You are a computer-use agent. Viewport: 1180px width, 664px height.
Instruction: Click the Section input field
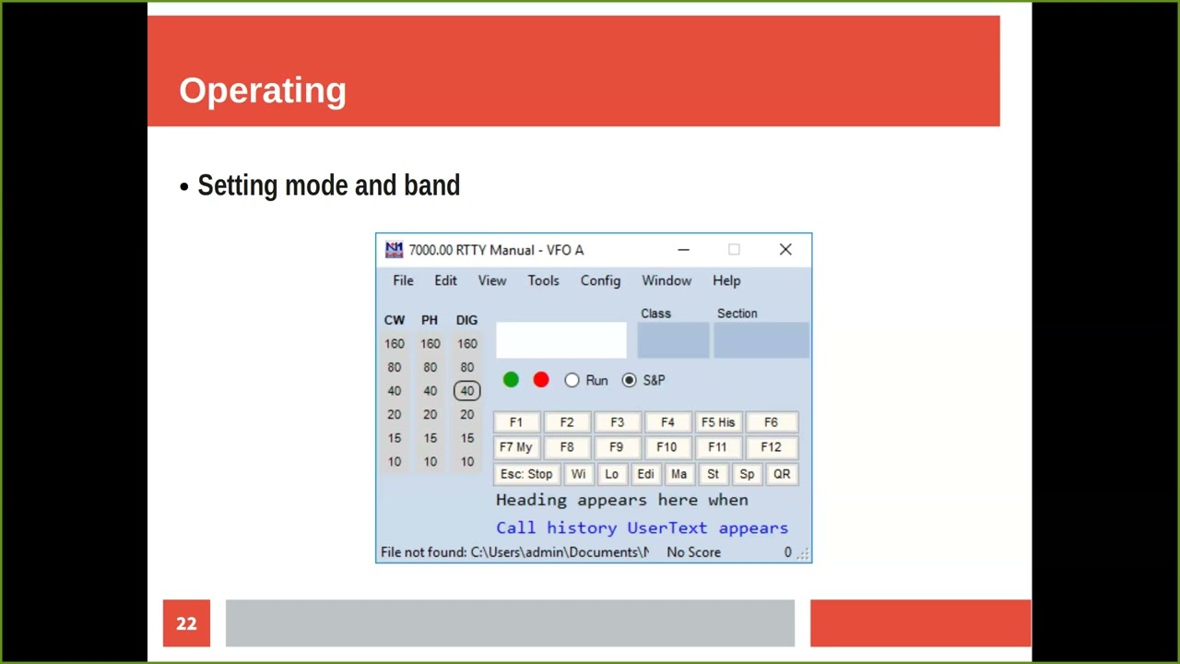(761, 340)
